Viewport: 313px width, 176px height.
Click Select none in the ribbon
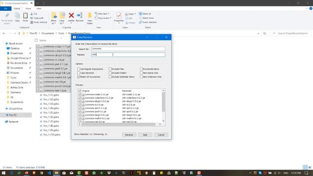pyautogui.click(x=146, y=18)
